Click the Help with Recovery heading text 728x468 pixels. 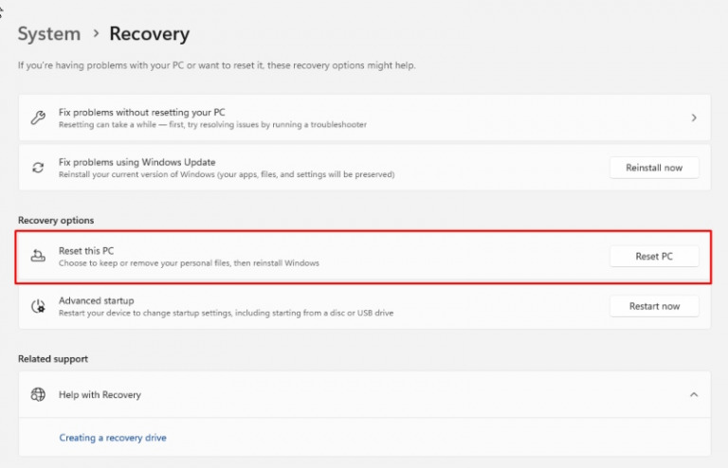[x=100, y=394]
